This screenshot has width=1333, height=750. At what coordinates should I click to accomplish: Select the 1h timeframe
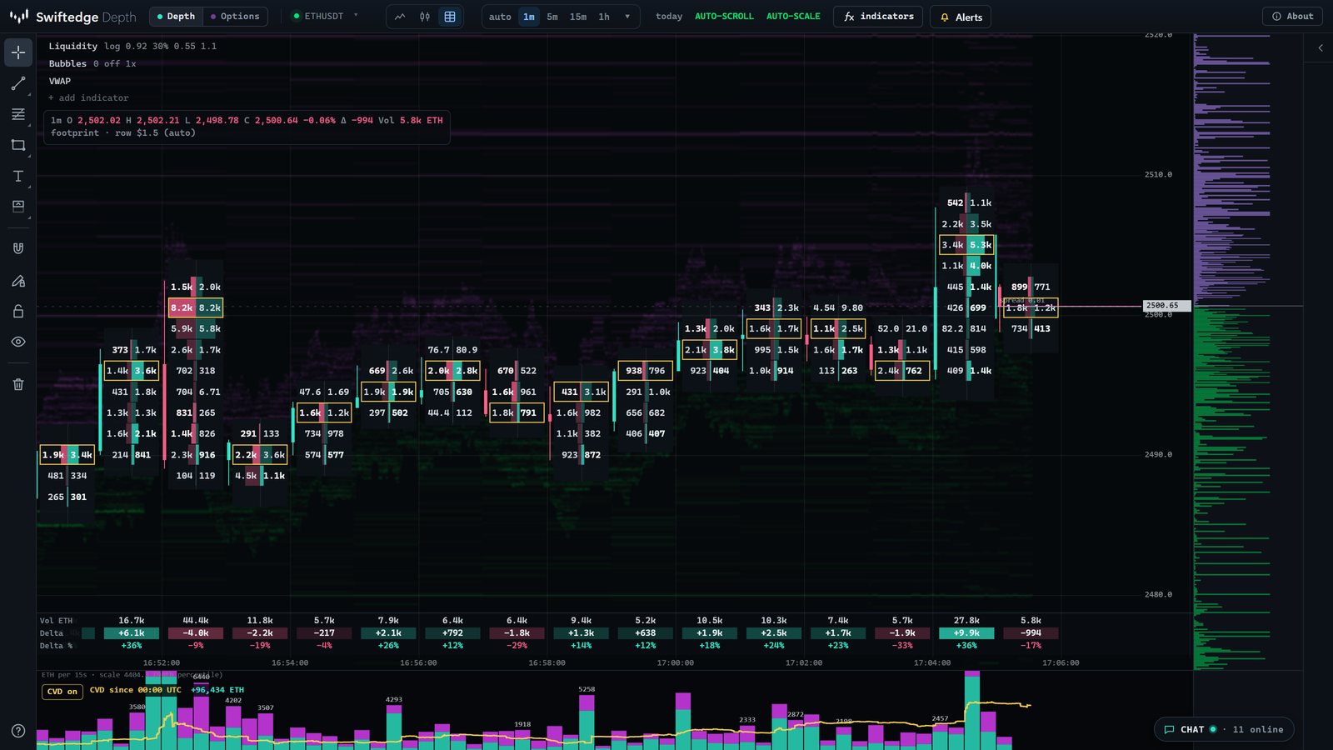point(604,17)
